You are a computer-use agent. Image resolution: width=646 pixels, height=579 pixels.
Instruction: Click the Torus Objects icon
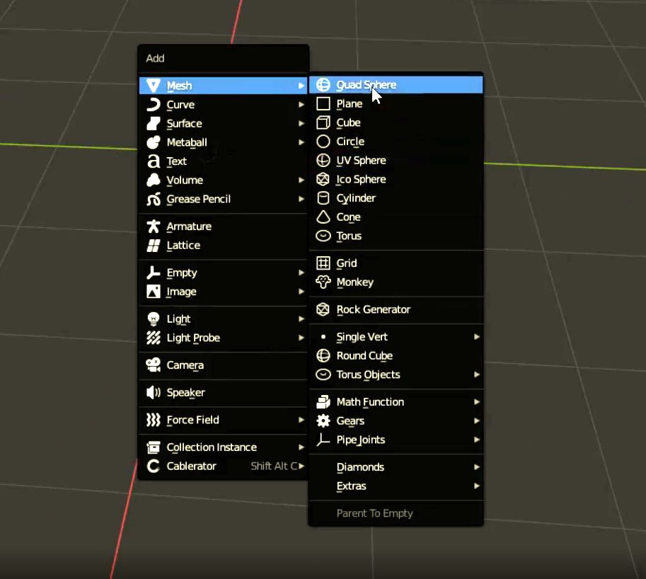[x=323, y=374]
